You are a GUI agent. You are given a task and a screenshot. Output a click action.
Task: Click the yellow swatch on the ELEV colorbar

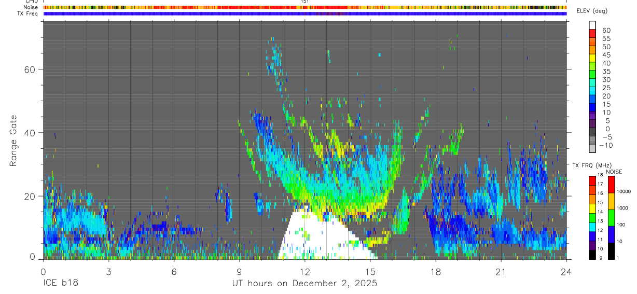(x=592, y=58)
